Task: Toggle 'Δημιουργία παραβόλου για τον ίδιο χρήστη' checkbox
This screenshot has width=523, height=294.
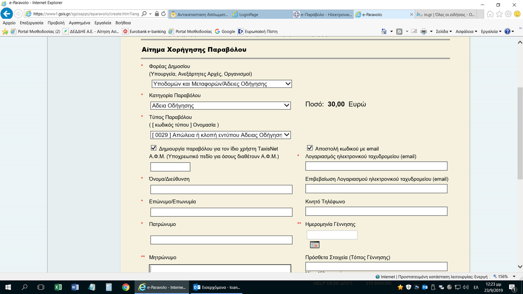Action: coord(154,148)
